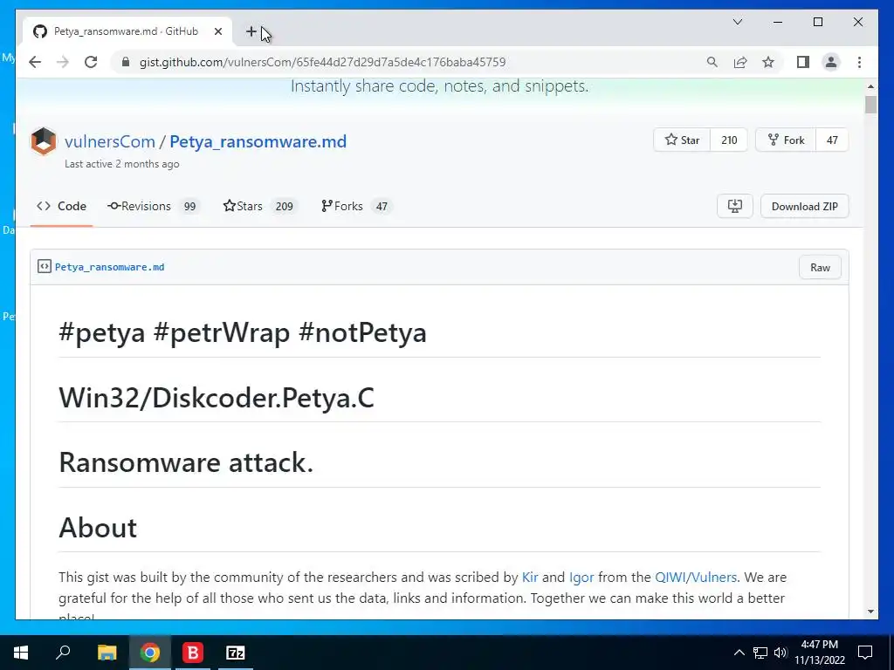Click the vulnersCom avatar image

pos(44,141)
